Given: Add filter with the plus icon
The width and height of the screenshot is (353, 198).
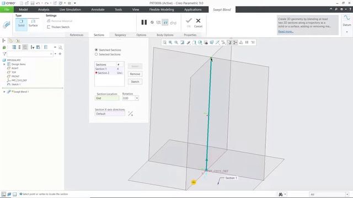Looking at the screenshot, I should click(60, 54).
